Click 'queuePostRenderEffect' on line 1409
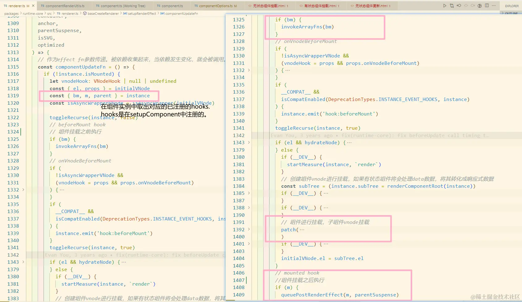The width and height of the screenshot is (522, 302). tap(312, 295)
